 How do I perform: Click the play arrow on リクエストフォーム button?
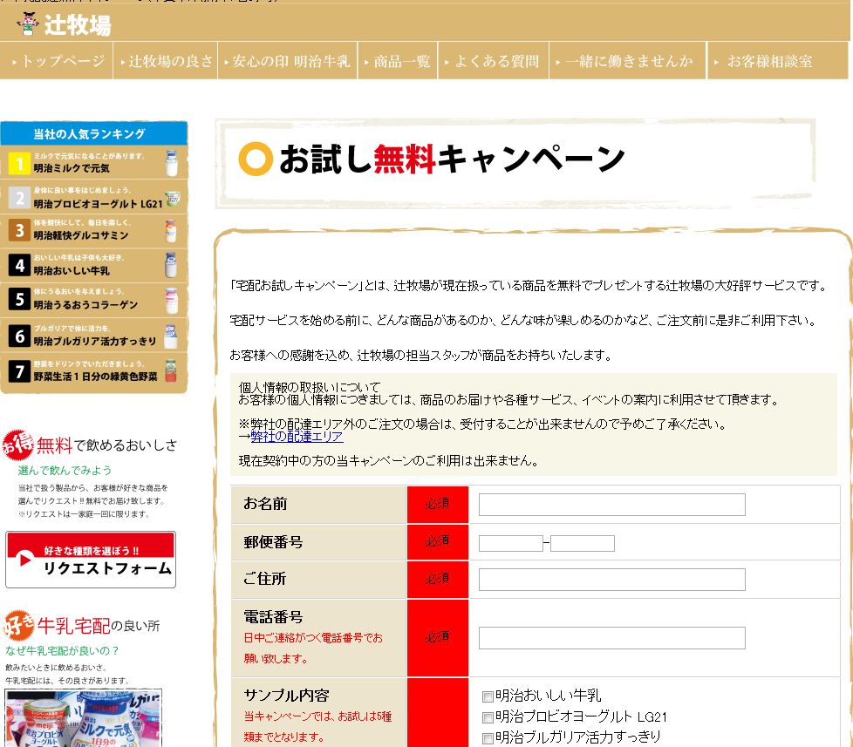pyautogui.click(x=25, y=560)
